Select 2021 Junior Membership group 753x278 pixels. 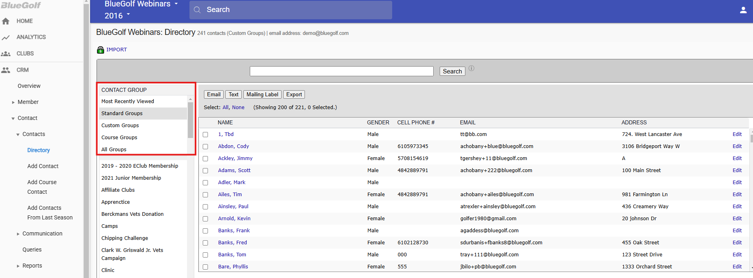pos(131,178)
